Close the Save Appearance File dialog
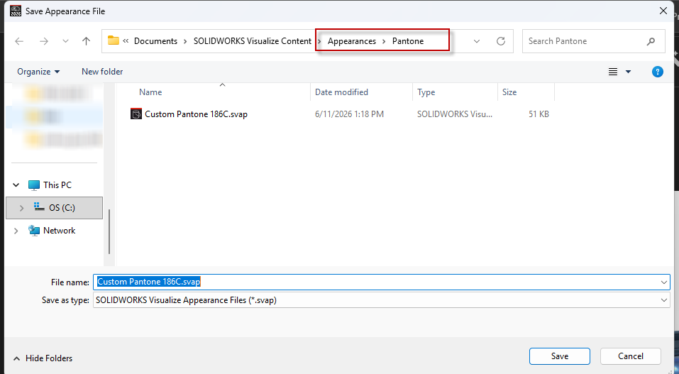Viewport: 679px width, 374px height. point(663,11)
